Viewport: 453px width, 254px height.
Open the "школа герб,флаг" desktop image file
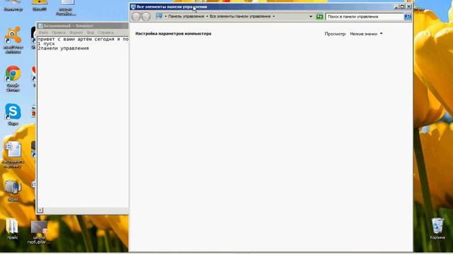39,232
